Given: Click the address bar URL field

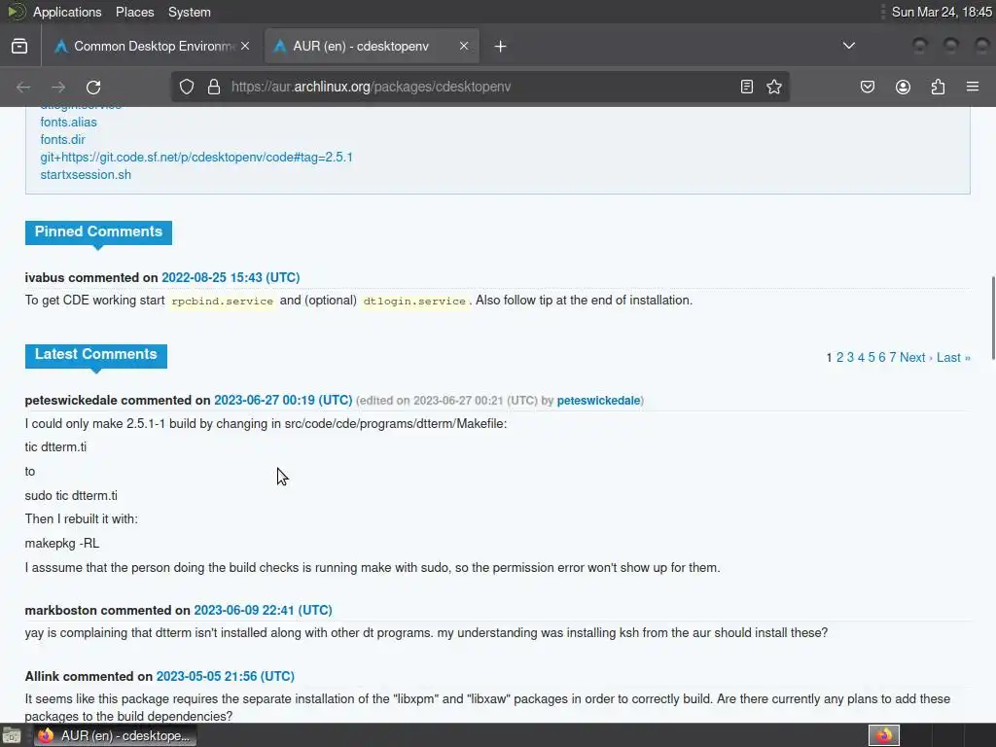Looking at the screenshot, I should click(x=480, y=87).
